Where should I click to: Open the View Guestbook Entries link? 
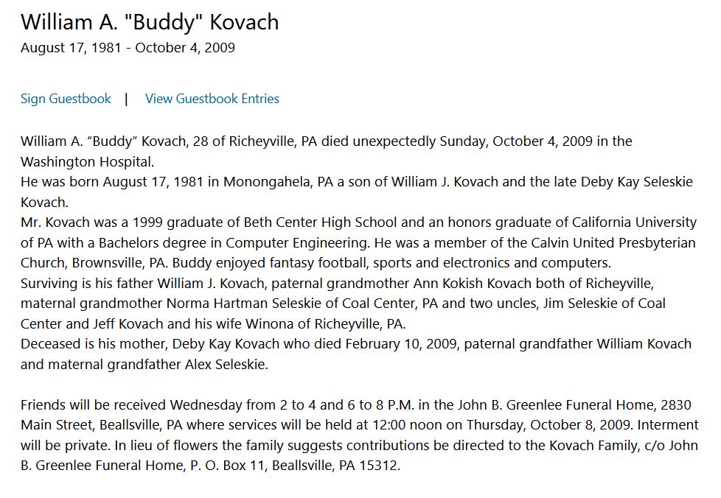point(212,99)
